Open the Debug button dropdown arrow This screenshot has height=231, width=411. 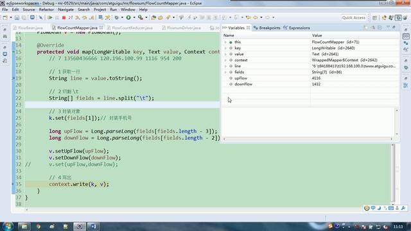122,17
